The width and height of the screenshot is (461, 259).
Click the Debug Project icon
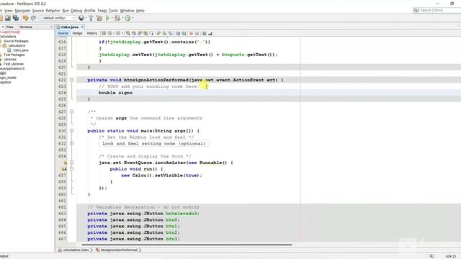pyautogui.click(x=117, y=18)
